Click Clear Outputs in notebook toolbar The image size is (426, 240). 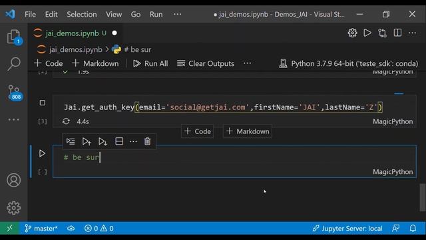click(x=206, y=63)
